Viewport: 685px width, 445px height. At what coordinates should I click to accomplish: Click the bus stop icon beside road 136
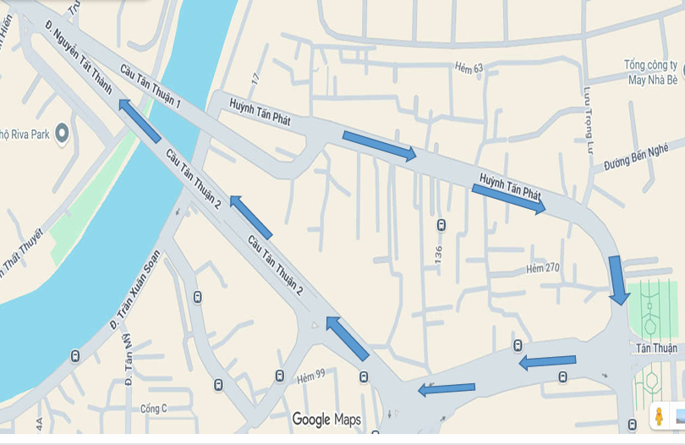[x=441, y=225]
